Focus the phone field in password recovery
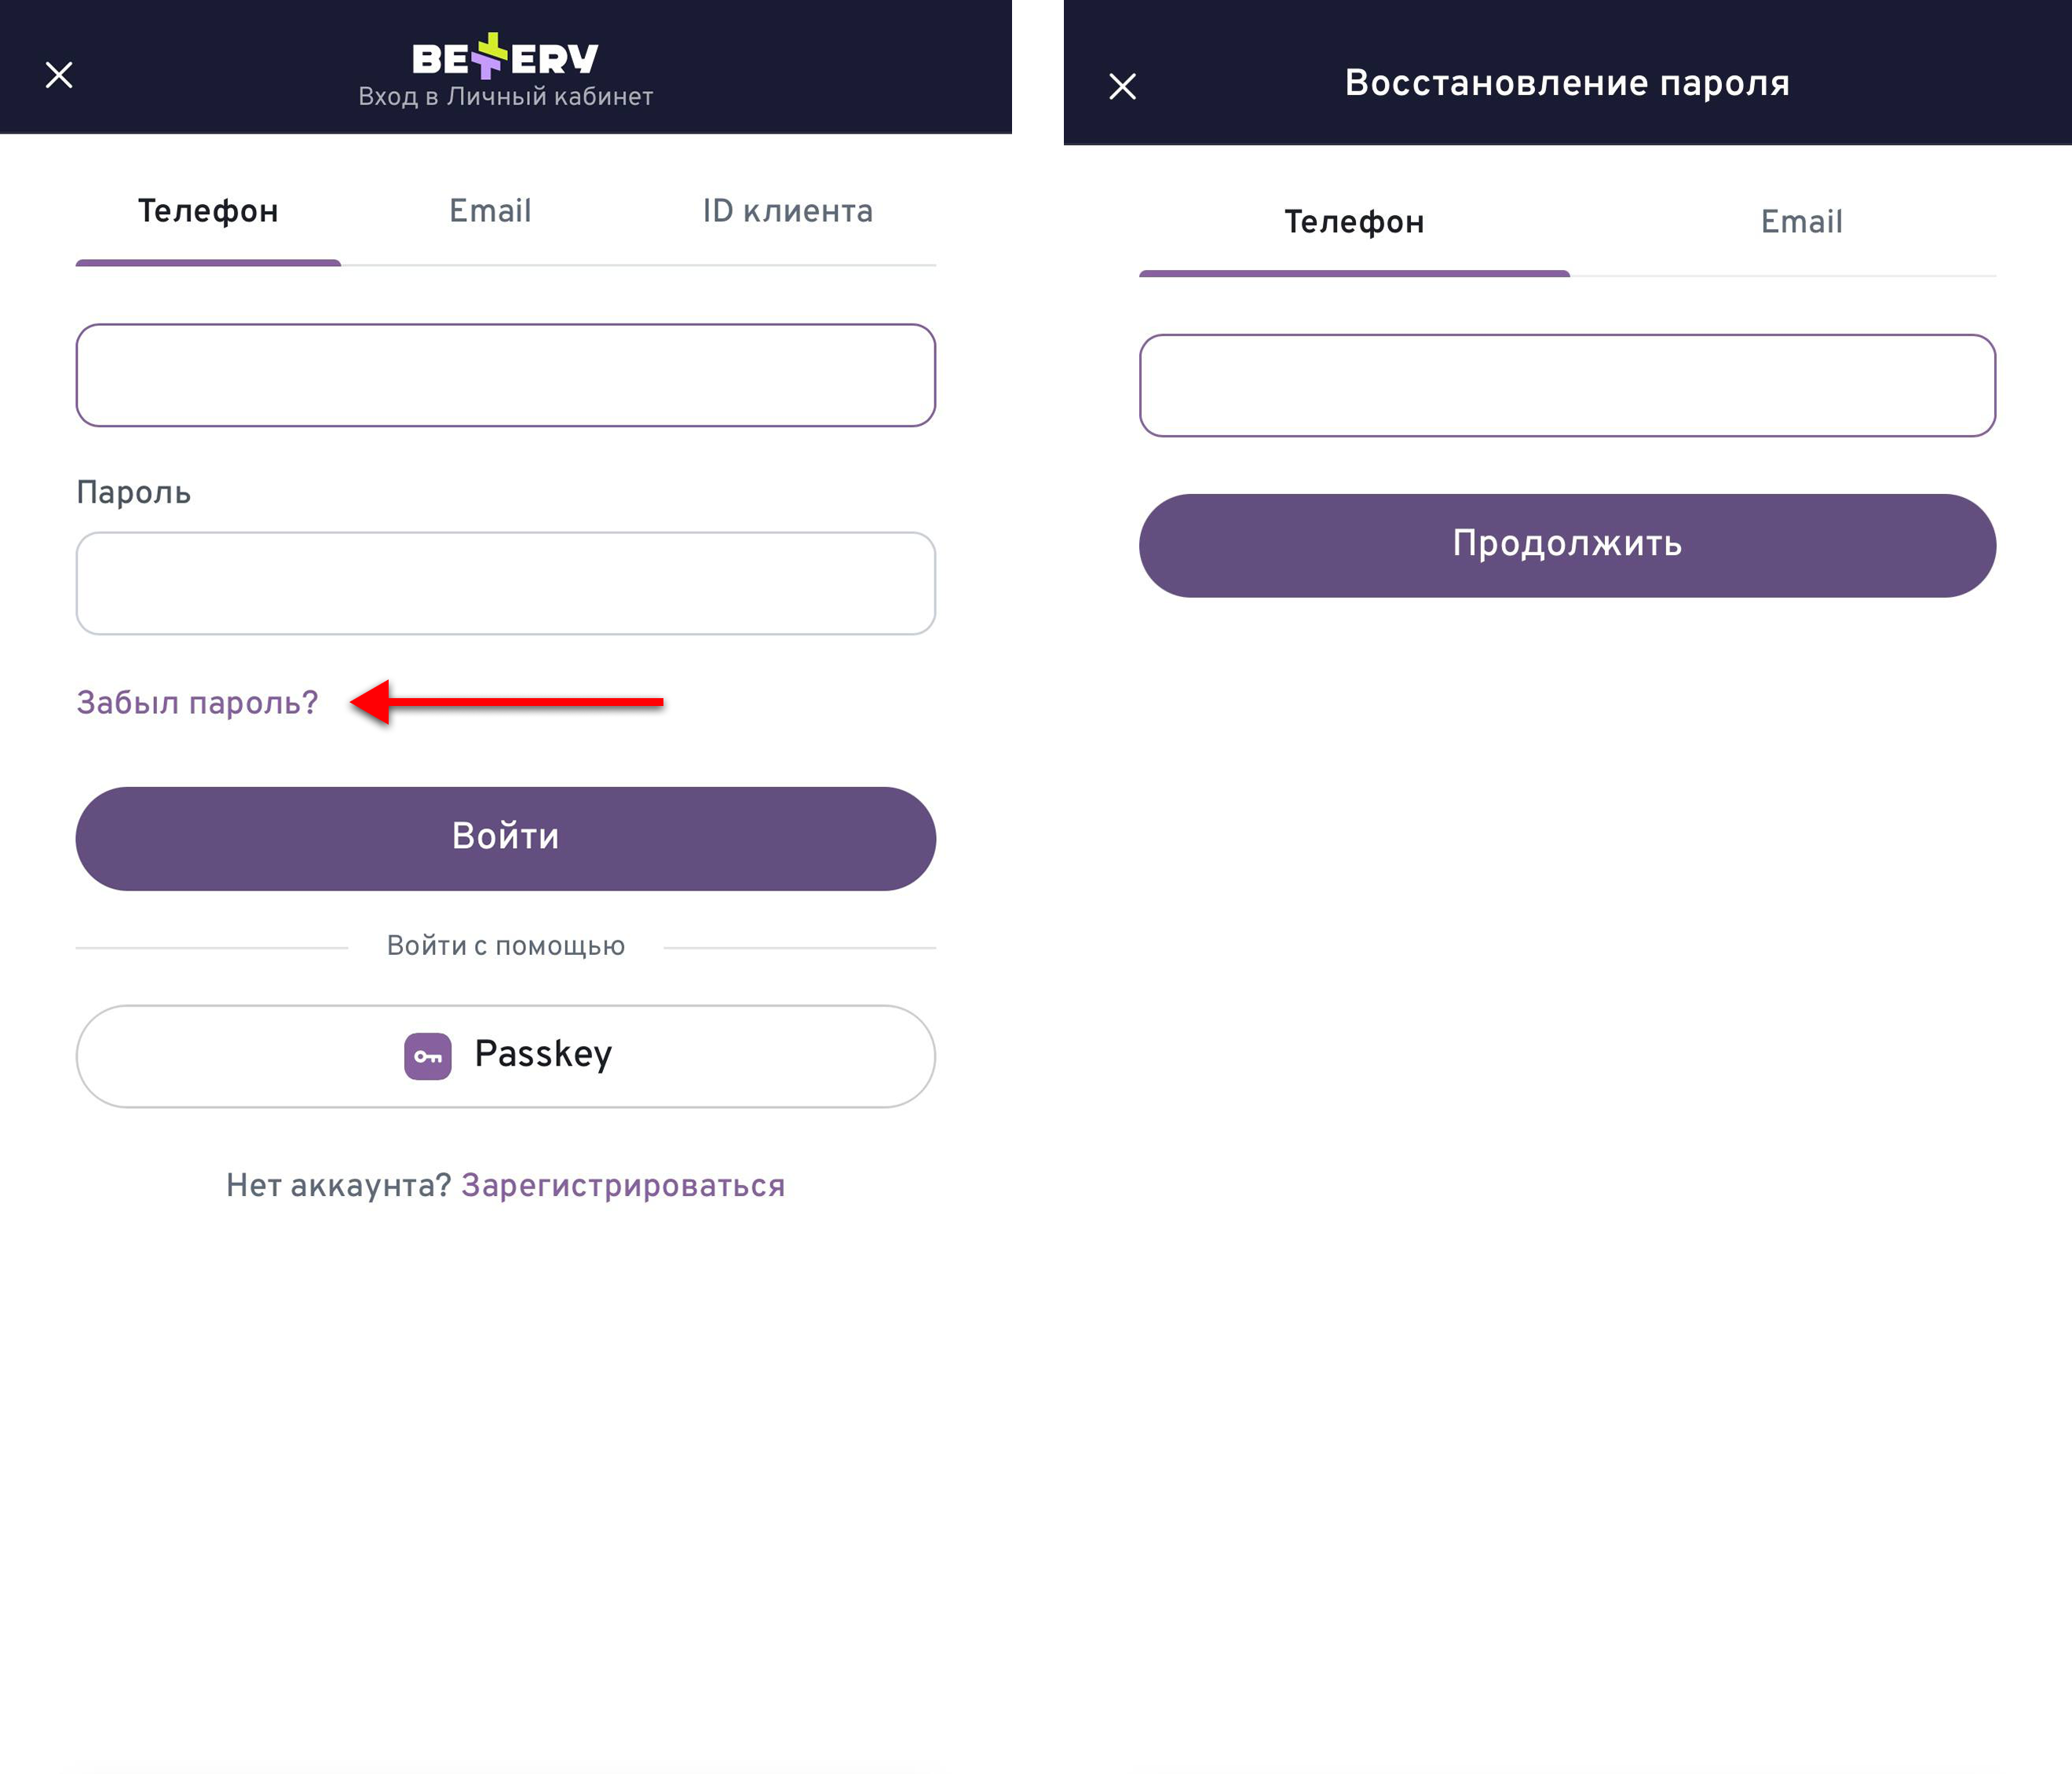2072x1774 pixels. point(1567,386)
